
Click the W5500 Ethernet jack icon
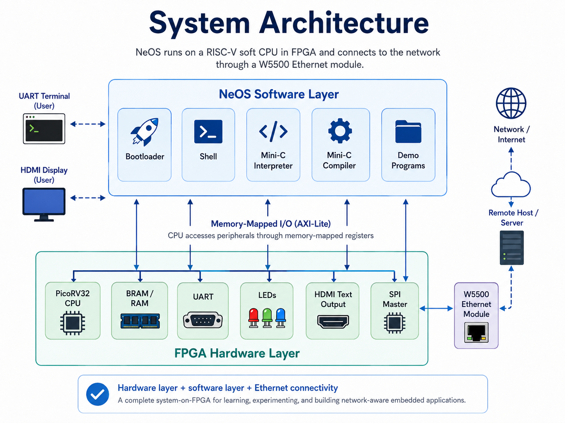pos(476,333)
